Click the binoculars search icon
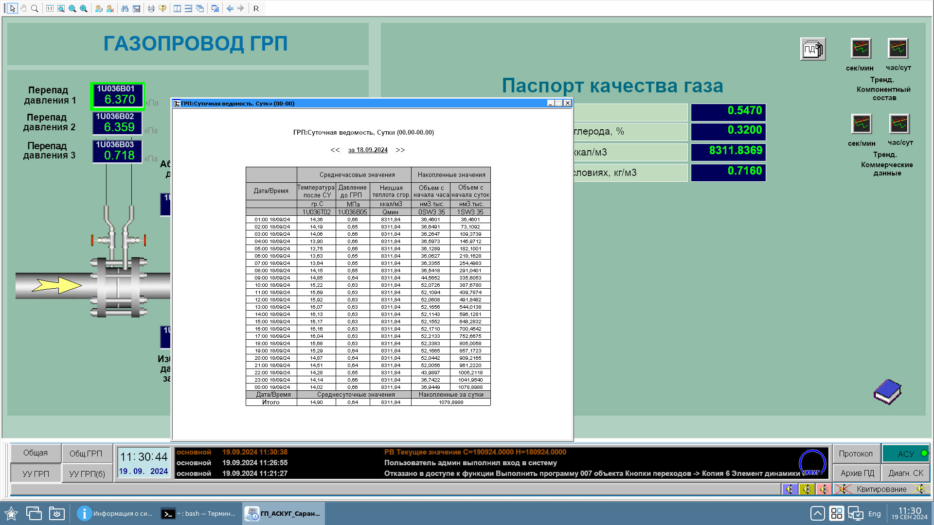Image resolution: width=934 pixels, height=525 pixels. 125,8
